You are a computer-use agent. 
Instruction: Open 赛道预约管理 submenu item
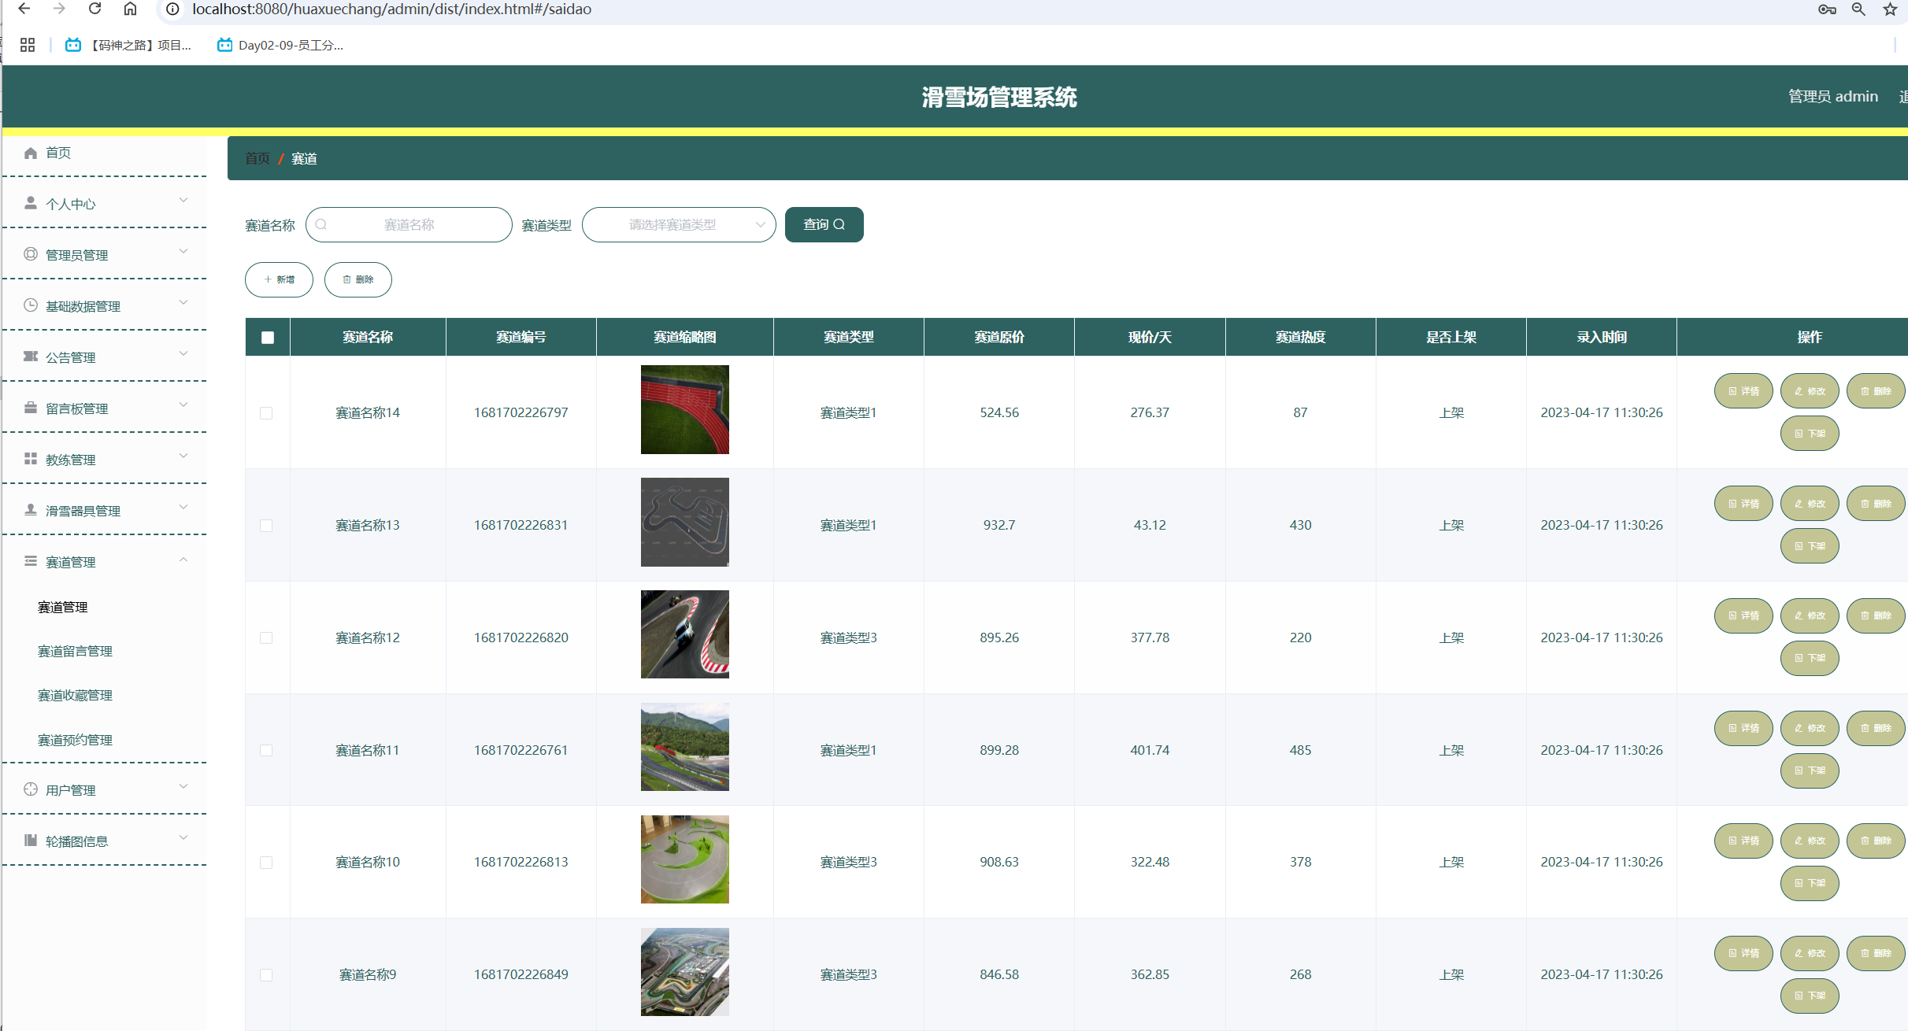pyautogui.click(x=76, y=741)
